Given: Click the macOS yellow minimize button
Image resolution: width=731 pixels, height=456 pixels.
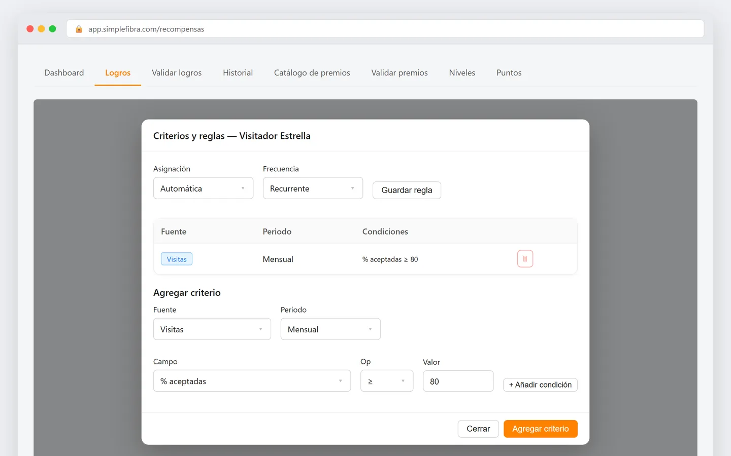Looking at the screenshot, I should click(41, 29).
